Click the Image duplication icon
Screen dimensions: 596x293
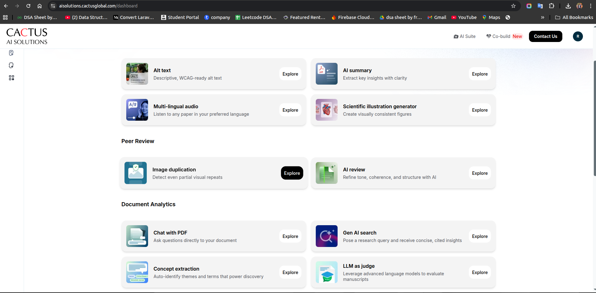point(136,173)
